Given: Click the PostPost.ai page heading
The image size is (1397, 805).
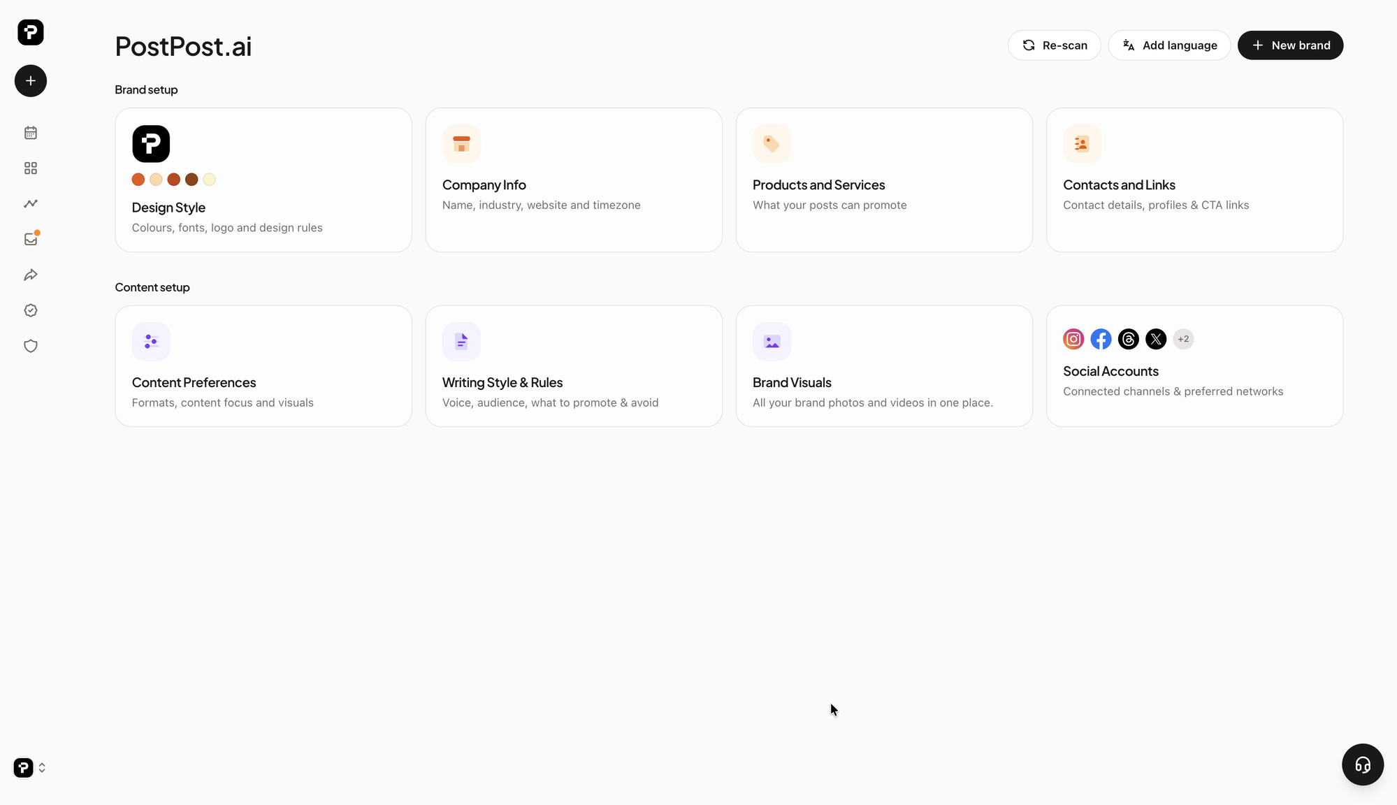Looking at the screenshot, I should click(183, 47).
